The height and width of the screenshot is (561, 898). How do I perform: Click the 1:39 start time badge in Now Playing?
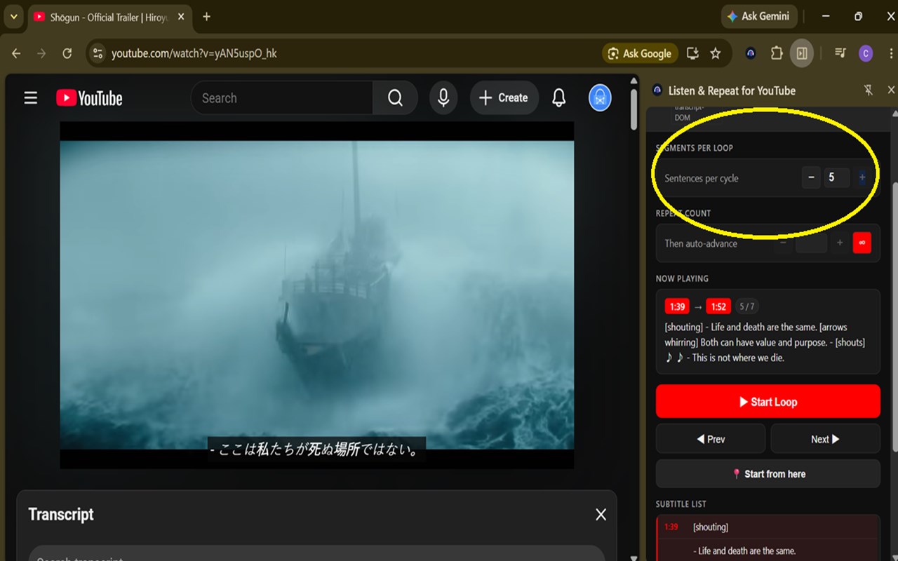pyautogui.click(x=677, y=306)
